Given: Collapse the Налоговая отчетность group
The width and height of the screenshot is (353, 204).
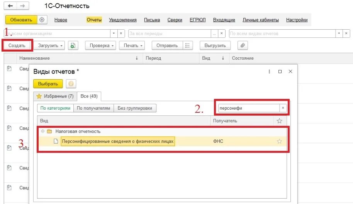Looking at the screenshot, I should pos(42,131).
